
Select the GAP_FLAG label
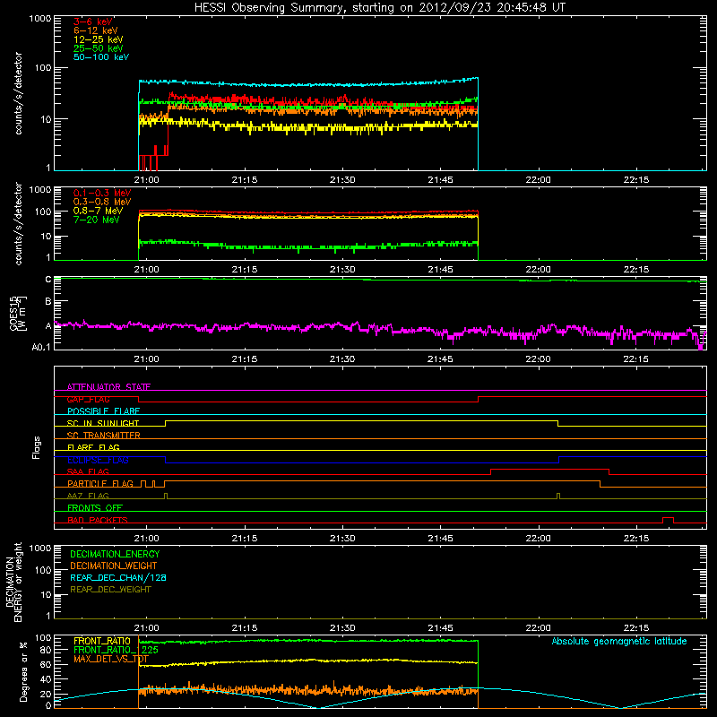[88, 399]
